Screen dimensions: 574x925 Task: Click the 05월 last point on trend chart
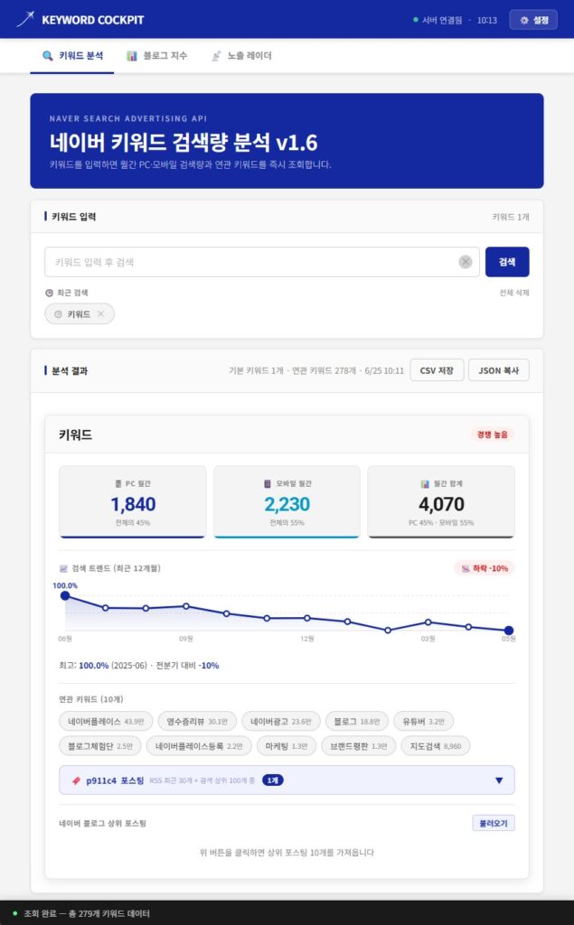(508, 631)
